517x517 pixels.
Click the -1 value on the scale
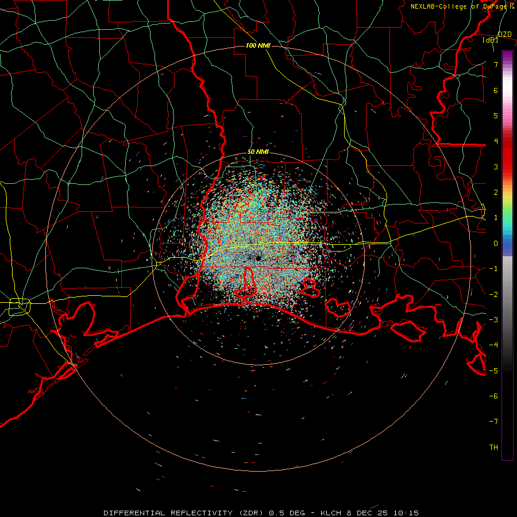493,269
